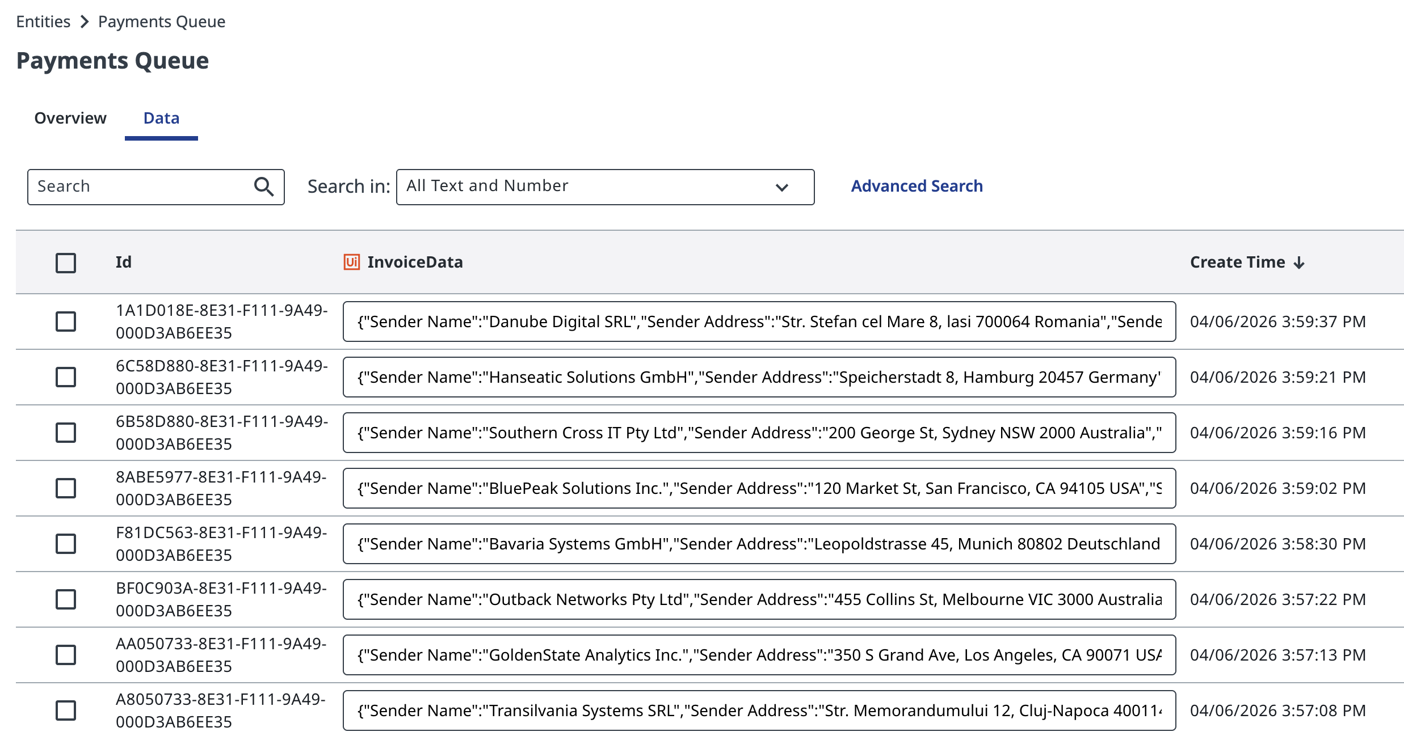Click the InvoiceData column header
Viewport: 1404px width, 736px height.
click(415, 262)
